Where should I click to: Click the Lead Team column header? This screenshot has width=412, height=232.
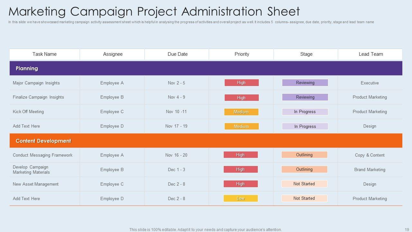(370, 54)
